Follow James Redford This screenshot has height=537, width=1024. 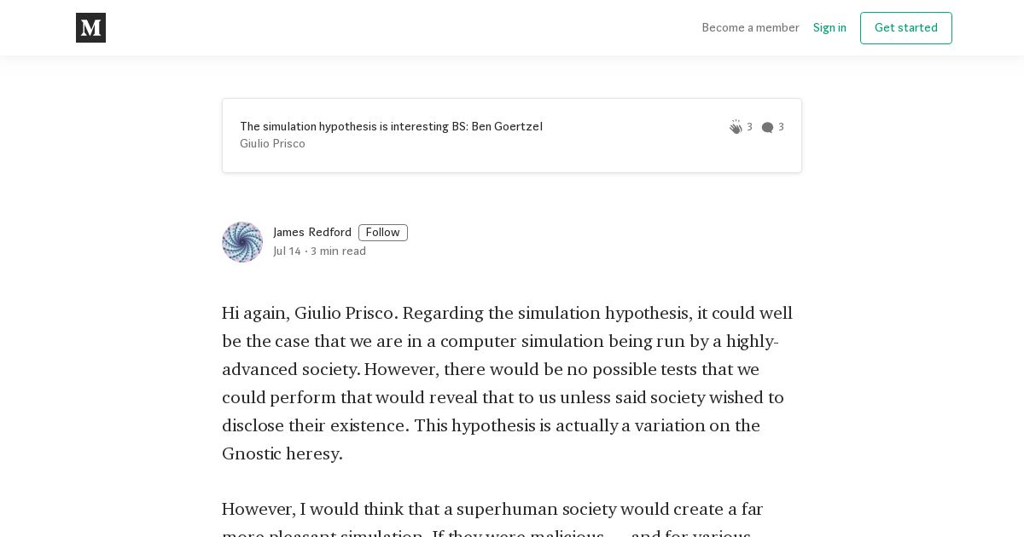pyautogui.click(x=383, y=233)
